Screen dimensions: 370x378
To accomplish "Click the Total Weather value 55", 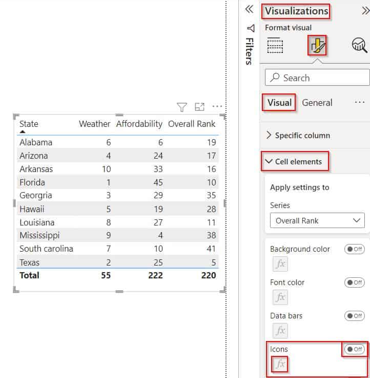I will pyautogui.click(x=106, y=275).
